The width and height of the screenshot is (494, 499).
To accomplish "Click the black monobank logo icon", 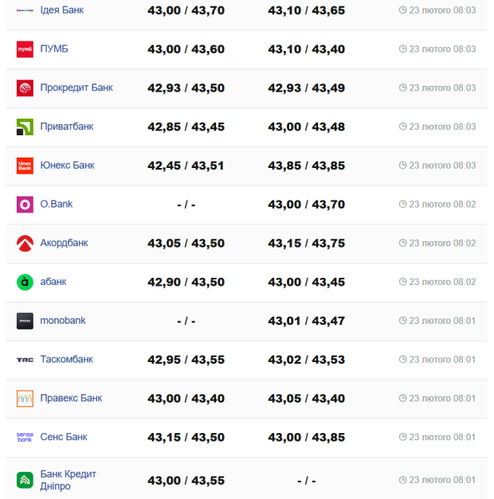I will (25, 321).
